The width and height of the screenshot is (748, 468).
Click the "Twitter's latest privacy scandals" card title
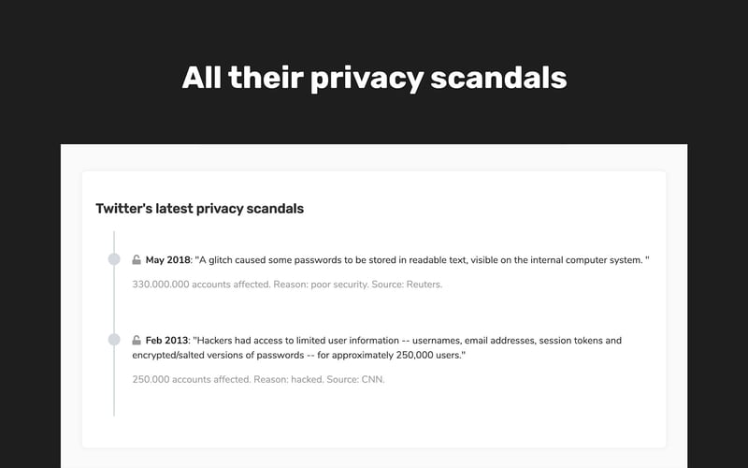199,209
